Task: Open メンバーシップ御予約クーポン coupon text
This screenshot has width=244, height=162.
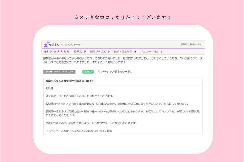Action: [x=114, y=71]
